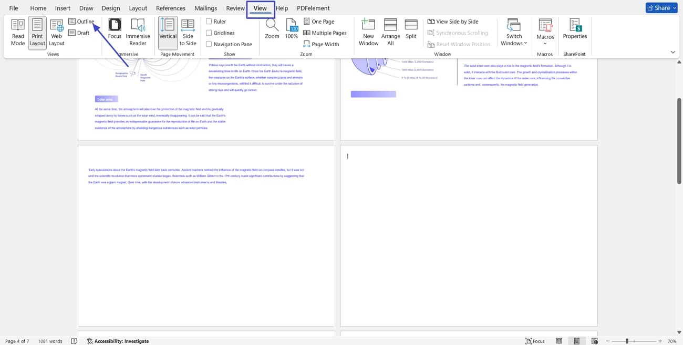Click the Share button
This screenshot has height=345, width=683.
tap(661, 7)
